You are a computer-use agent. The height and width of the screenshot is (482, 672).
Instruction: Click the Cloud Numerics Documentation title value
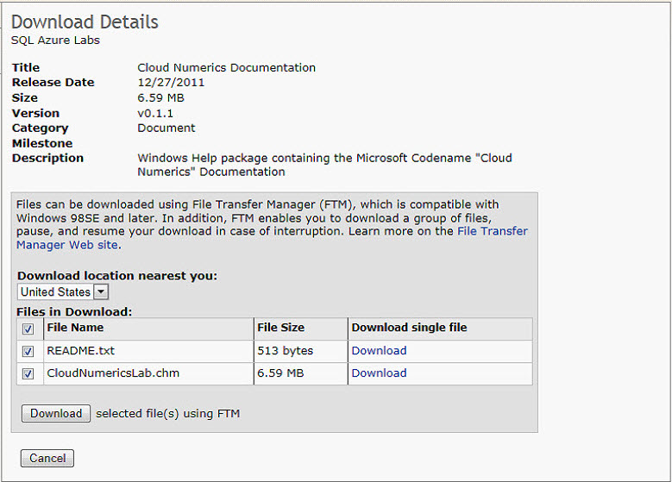226,68
